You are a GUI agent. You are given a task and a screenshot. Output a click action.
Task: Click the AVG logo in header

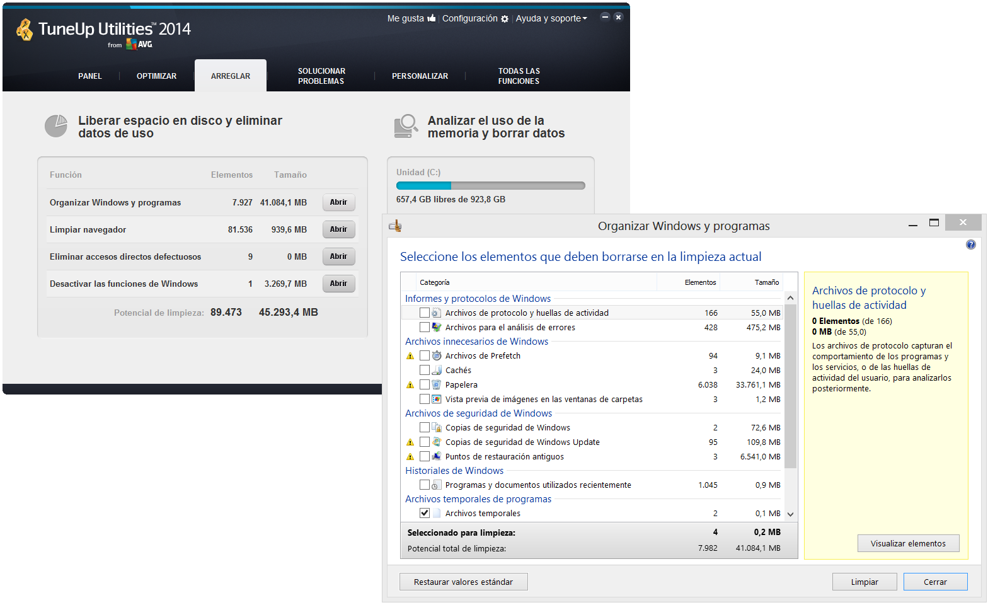(139, 44)
